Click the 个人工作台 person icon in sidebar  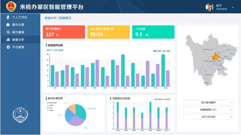click(8, 17)
